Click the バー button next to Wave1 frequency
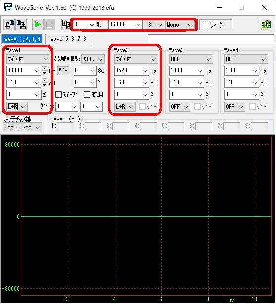The image size is (276, 304). point(63,71)
